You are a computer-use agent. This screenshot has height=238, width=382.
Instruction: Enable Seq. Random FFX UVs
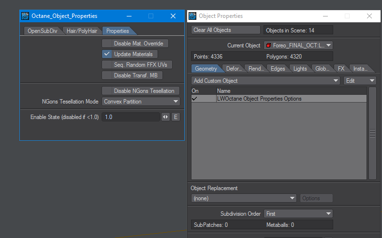(x=137, y=65)
